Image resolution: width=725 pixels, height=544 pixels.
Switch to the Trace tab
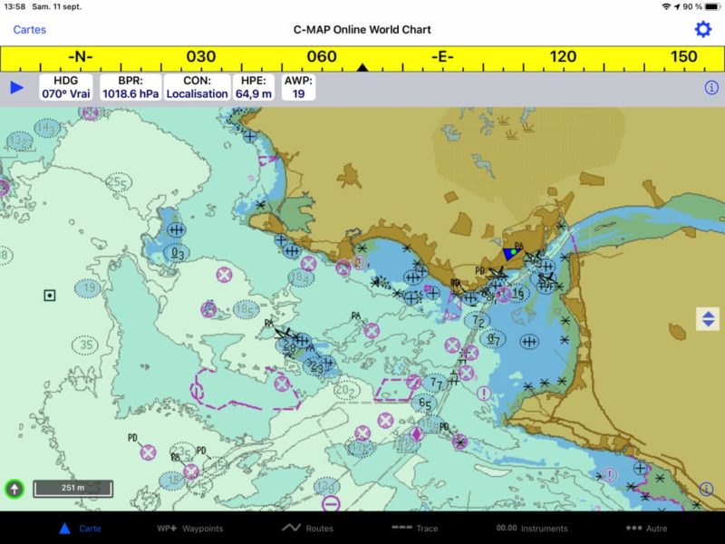[415, 528]
